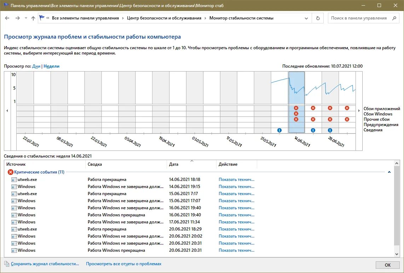Image resolution: width=404 pixels, height=273 pixels.
Task: Click the up-folder navigation arrow
Action: (x=33, y=18)
